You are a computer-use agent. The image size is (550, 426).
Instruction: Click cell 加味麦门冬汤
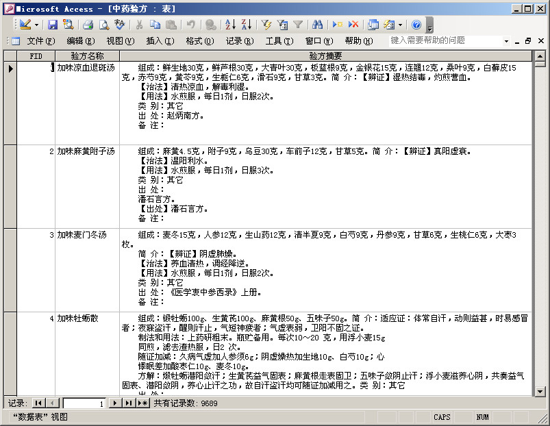point(87,270)
